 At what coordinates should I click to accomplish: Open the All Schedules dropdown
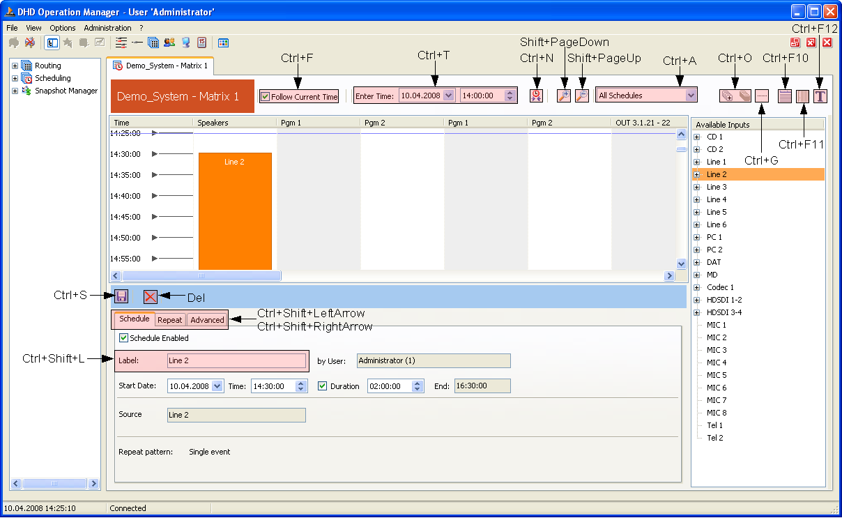[691, 96]
